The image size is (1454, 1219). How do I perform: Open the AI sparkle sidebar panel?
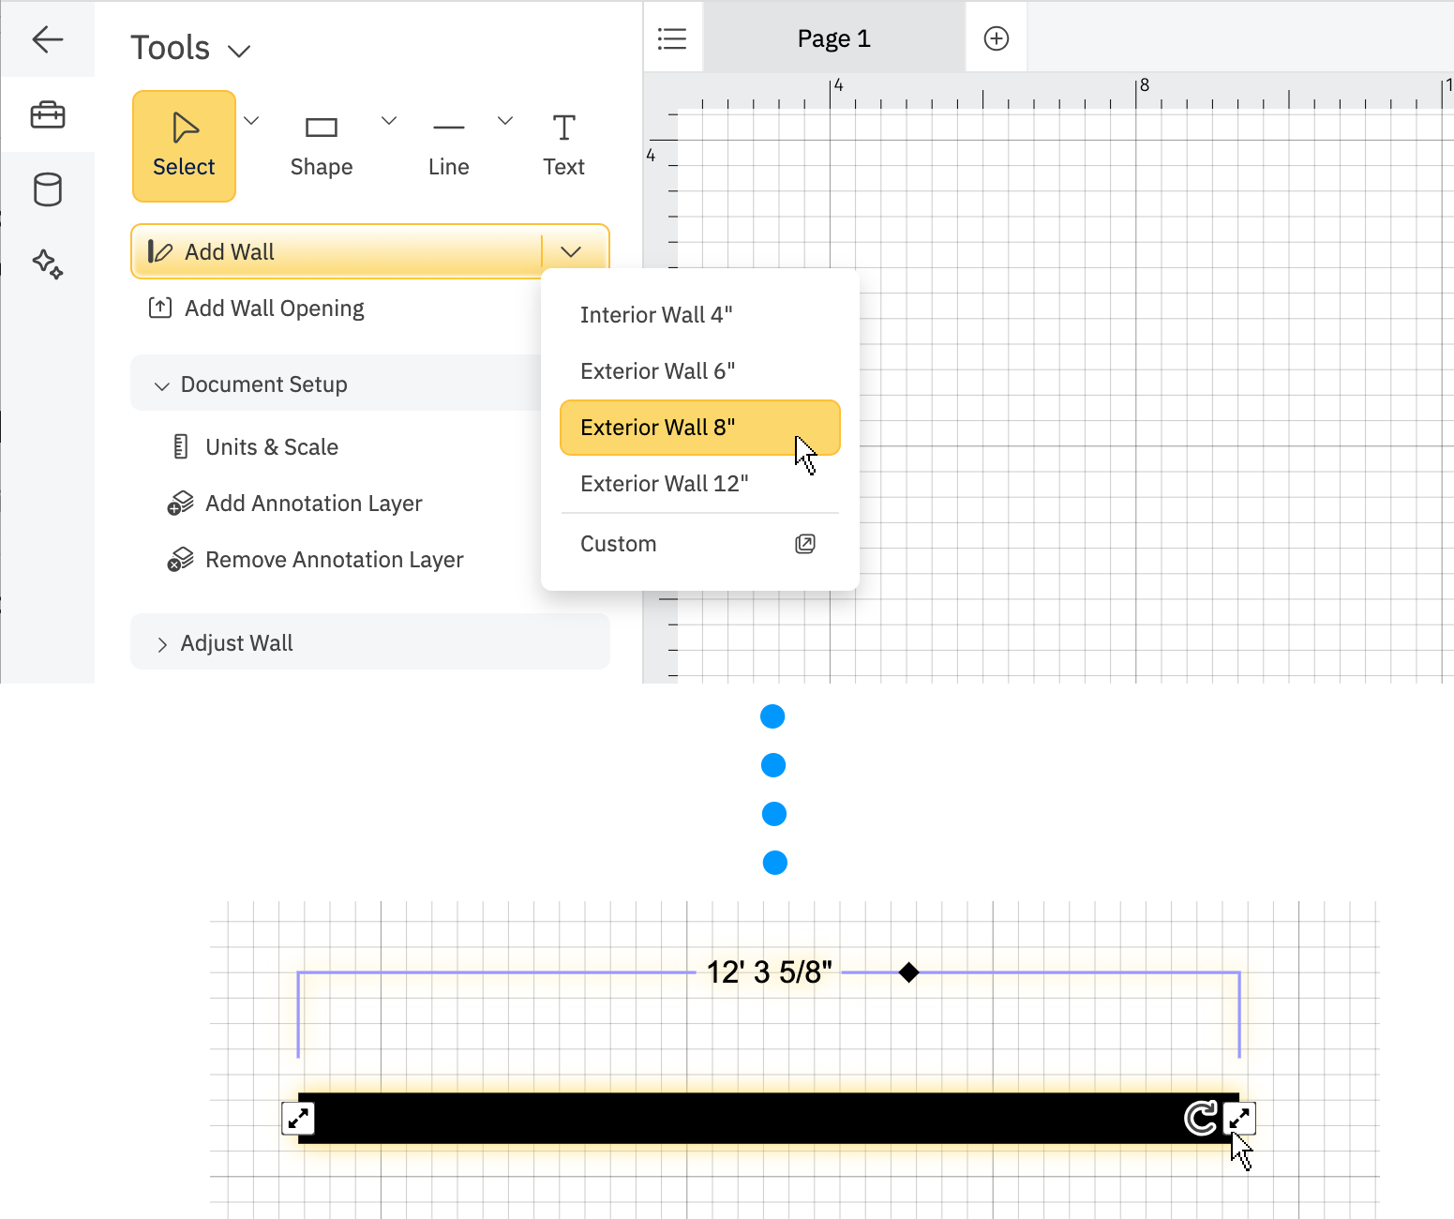(47, 263)
